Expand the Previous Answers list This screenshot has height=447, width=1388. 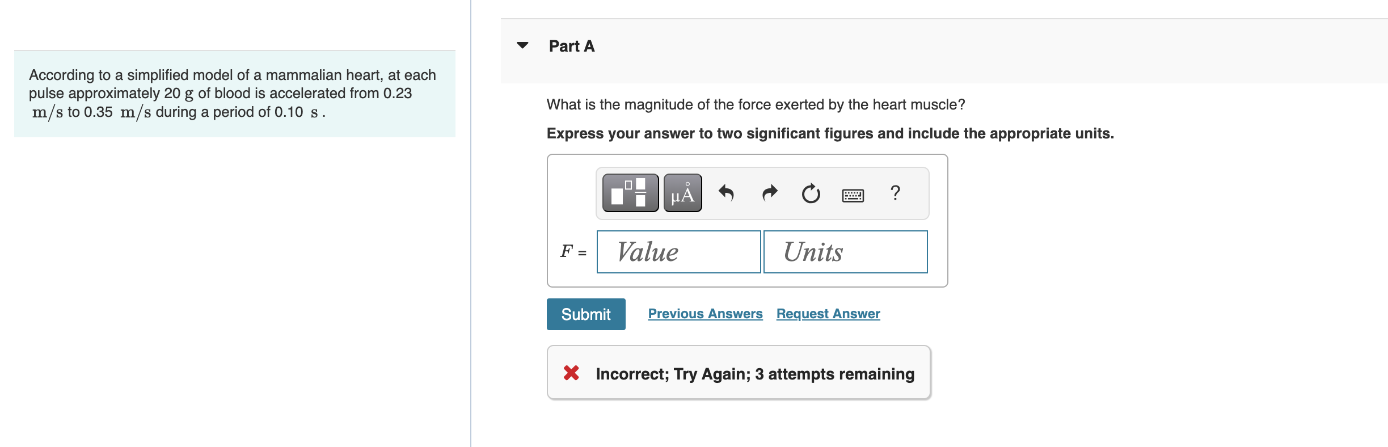pyautogui.click(x=705, y=313)
